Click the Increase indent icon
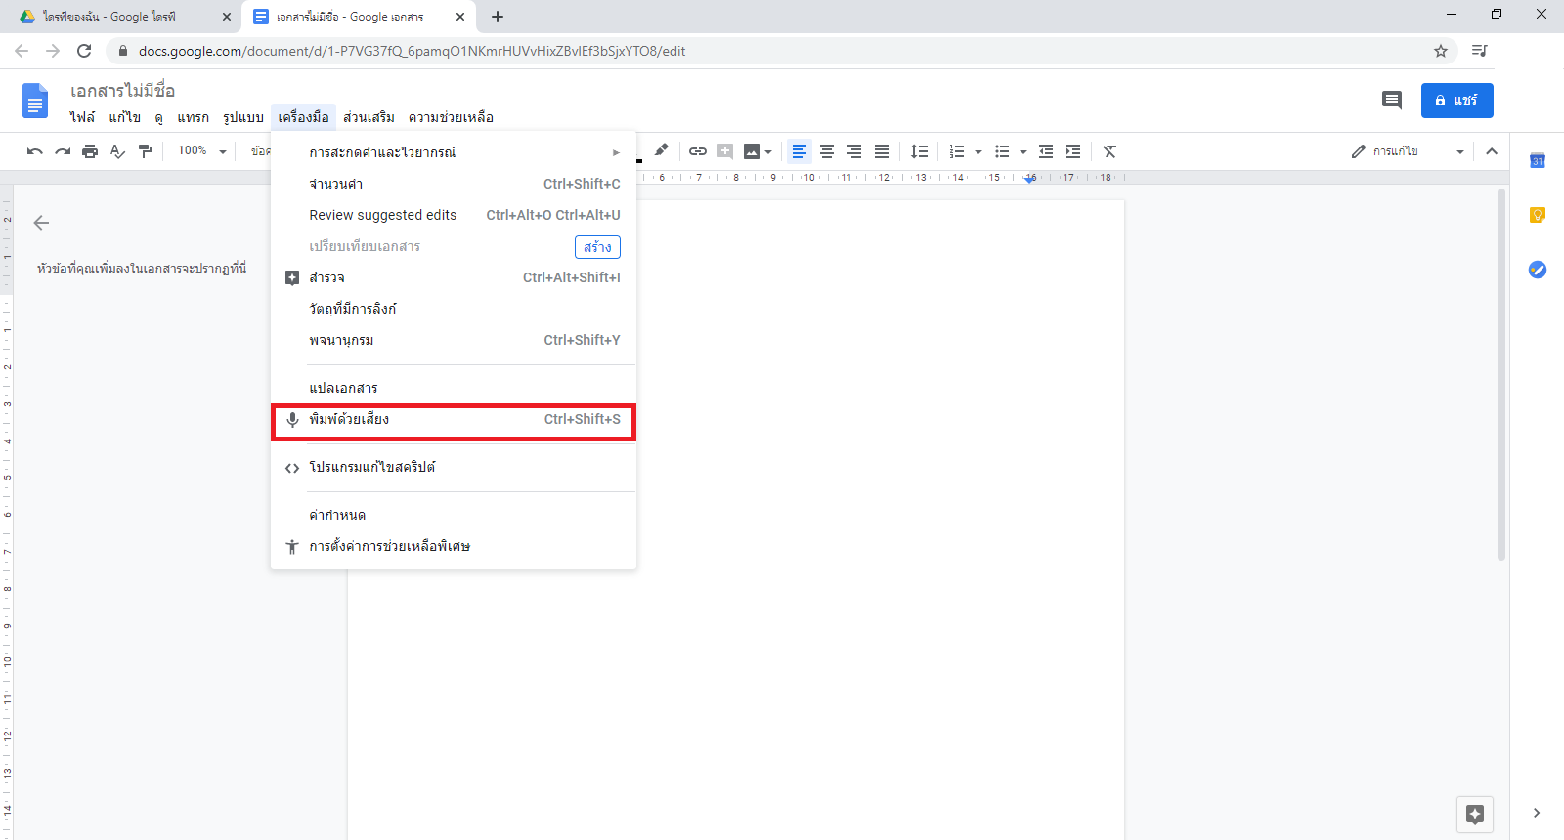1564x840 pixels. click(x=1073, y=151)
